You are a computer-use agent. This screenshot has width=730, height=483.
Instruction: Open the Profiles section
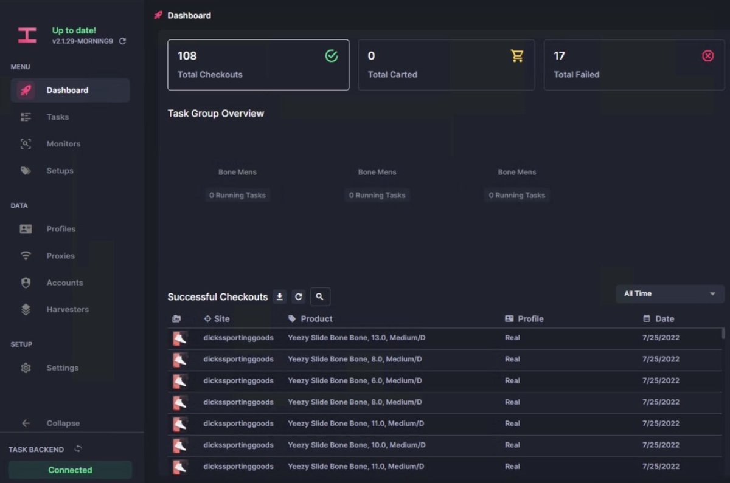tap(60, 229)
